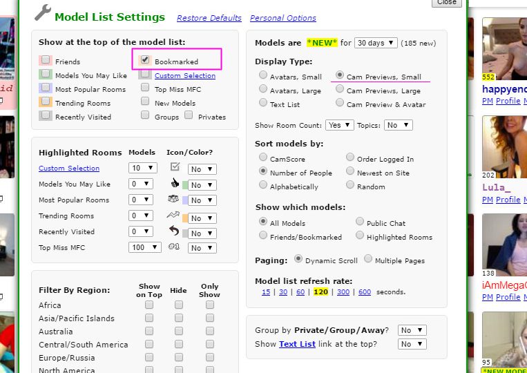The width and height of the screenshot is (527, 373).
Task: Open the 30 days NEW models dropdown
Action: coord(376,43)
